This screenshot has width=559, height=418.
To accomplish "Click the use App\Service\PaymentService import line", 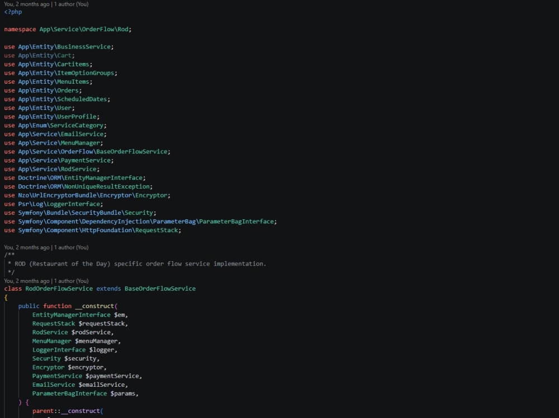I will click(59, 160).
